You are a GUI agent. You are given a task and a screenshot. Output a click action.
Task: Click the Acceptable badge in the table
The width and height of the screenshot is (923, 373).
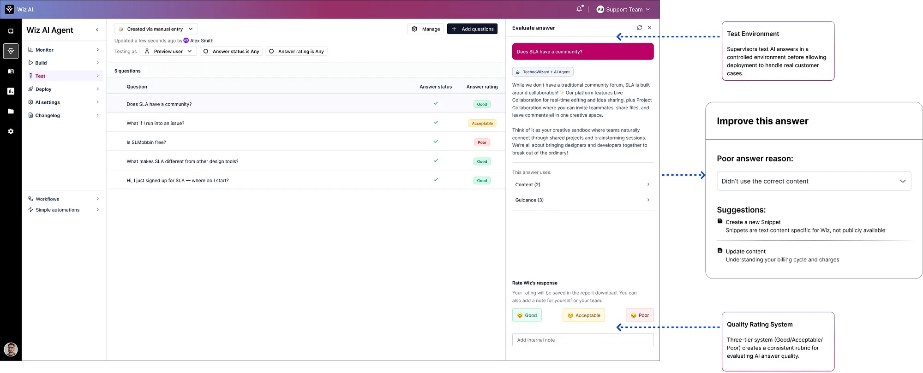pyautogui.click(x=482, y=123)
